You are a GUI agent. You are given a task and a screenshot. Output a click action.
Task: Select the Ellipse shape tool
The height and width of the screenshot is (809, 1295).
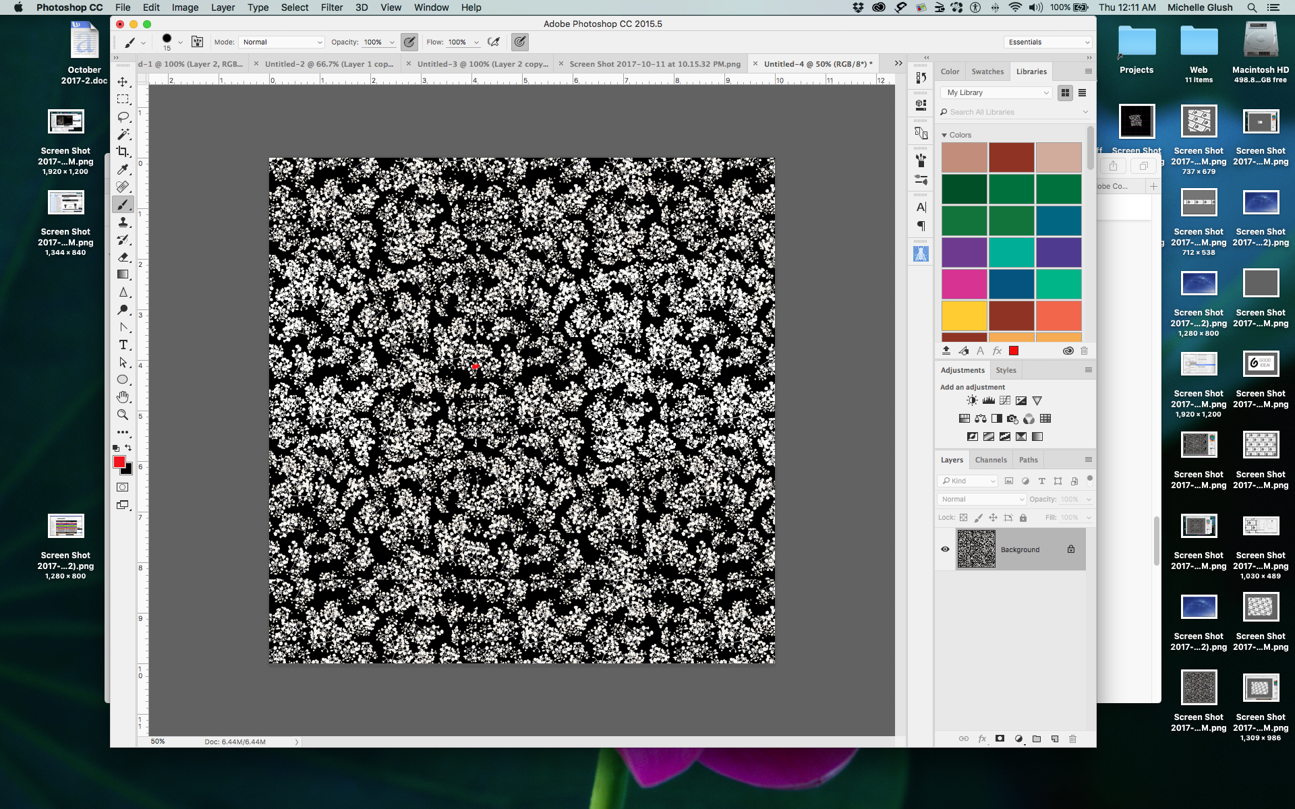click(123, 380)
